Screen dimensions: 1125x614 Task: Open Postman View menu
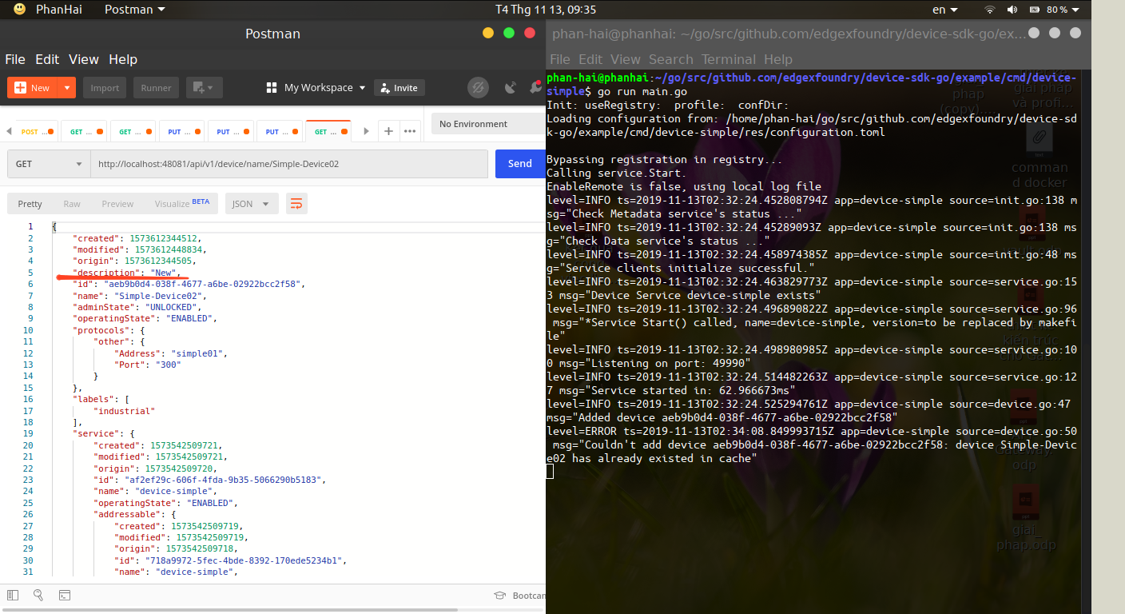(x=84, y=59)
